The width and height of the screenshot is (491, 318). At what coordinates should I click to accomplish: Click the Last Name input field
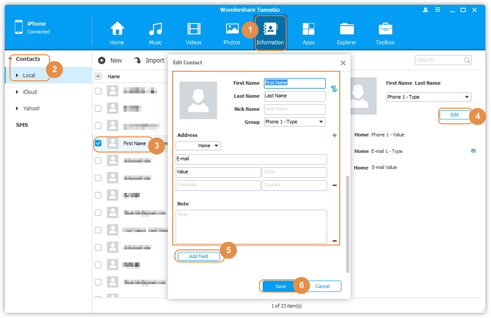tap(295, 96)
